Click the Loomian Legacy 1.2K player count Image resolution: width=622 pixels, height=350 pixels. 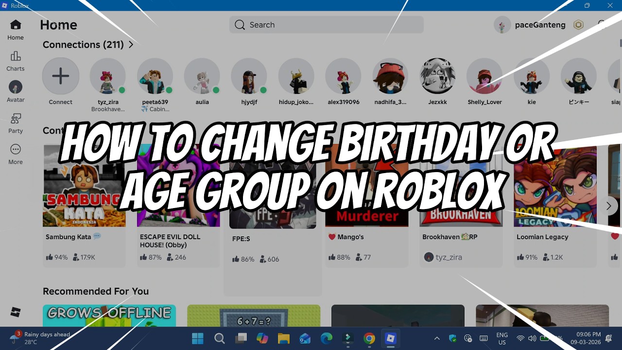pos(553,257)
